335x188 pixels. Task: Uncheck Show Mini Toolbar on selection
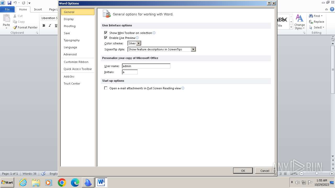tap(106, 33)
